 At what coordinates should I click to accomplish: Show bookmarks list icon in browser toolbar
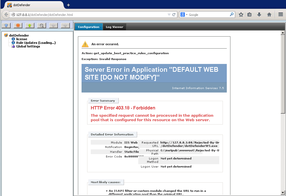(249, 15)
